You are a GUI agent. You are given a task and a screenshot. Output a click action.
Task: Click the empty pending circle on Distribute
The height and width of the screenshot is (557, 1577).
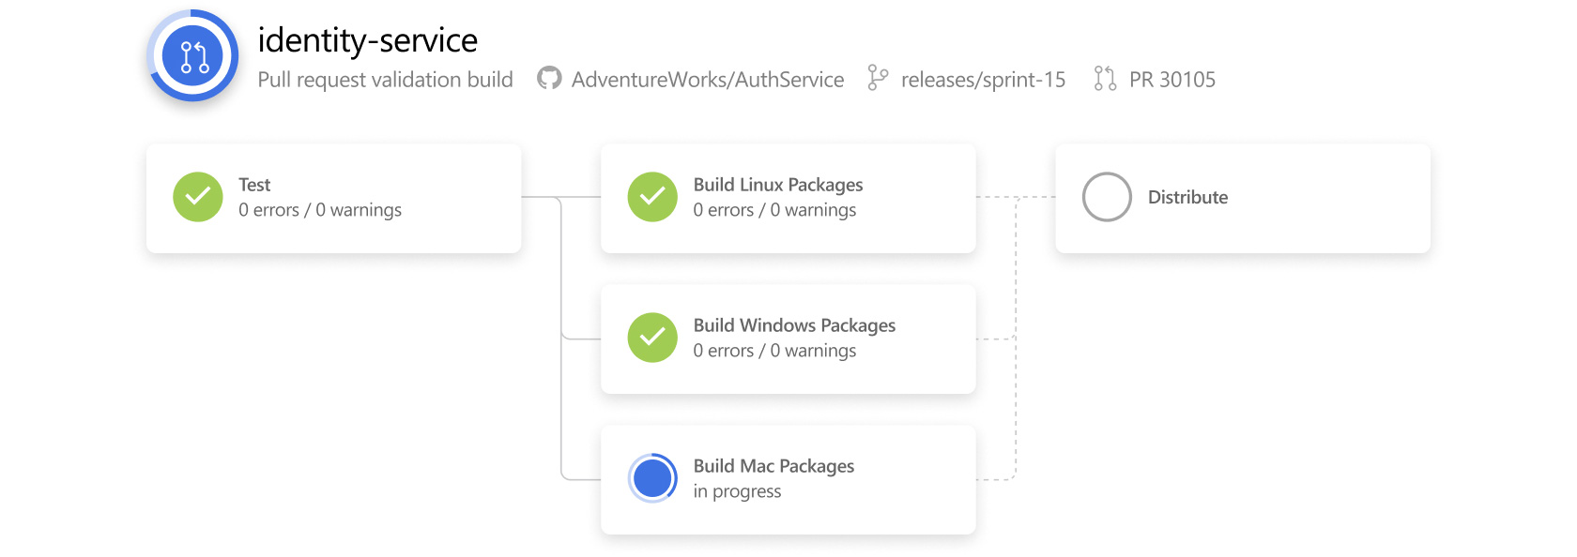[x=1107, y=197]
